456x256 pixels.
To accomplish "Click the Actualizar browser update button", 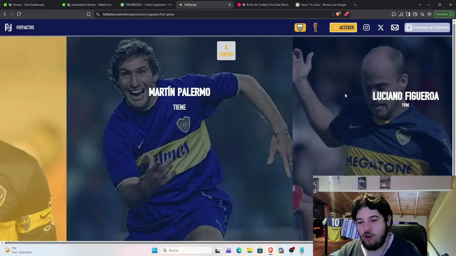I will (x=444, y=14).
